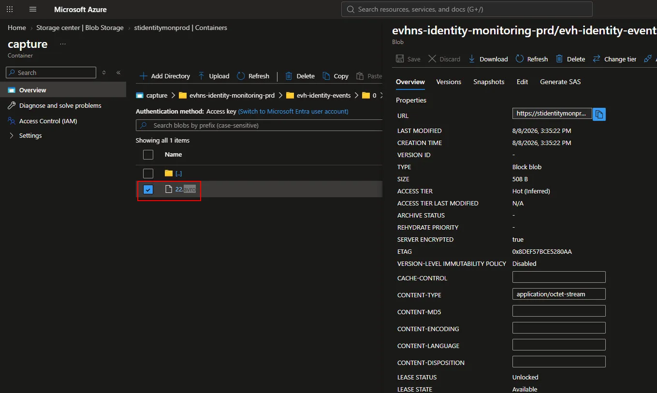Open the Generate SAS tab
This screenshot has width=657, height=393.
[560, 82]
